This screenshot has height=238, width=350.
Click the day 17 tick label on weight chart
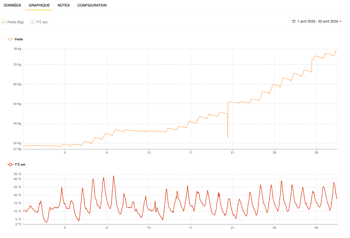(x=191, y=153)
